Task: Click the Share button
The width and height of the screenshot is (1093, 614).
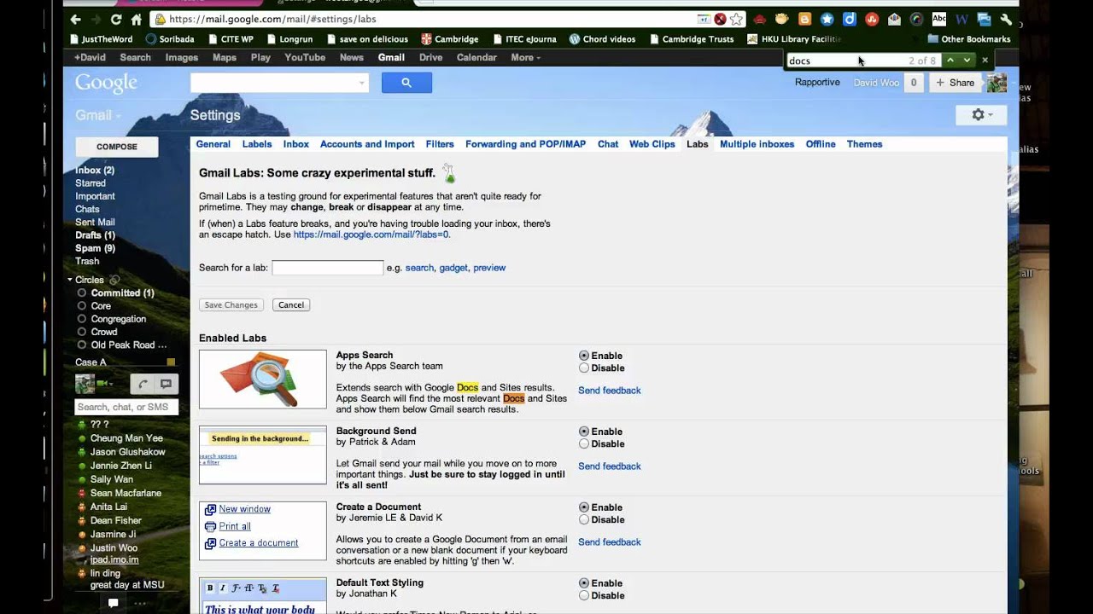Action: pyautogui.click(x=954, y=83)
